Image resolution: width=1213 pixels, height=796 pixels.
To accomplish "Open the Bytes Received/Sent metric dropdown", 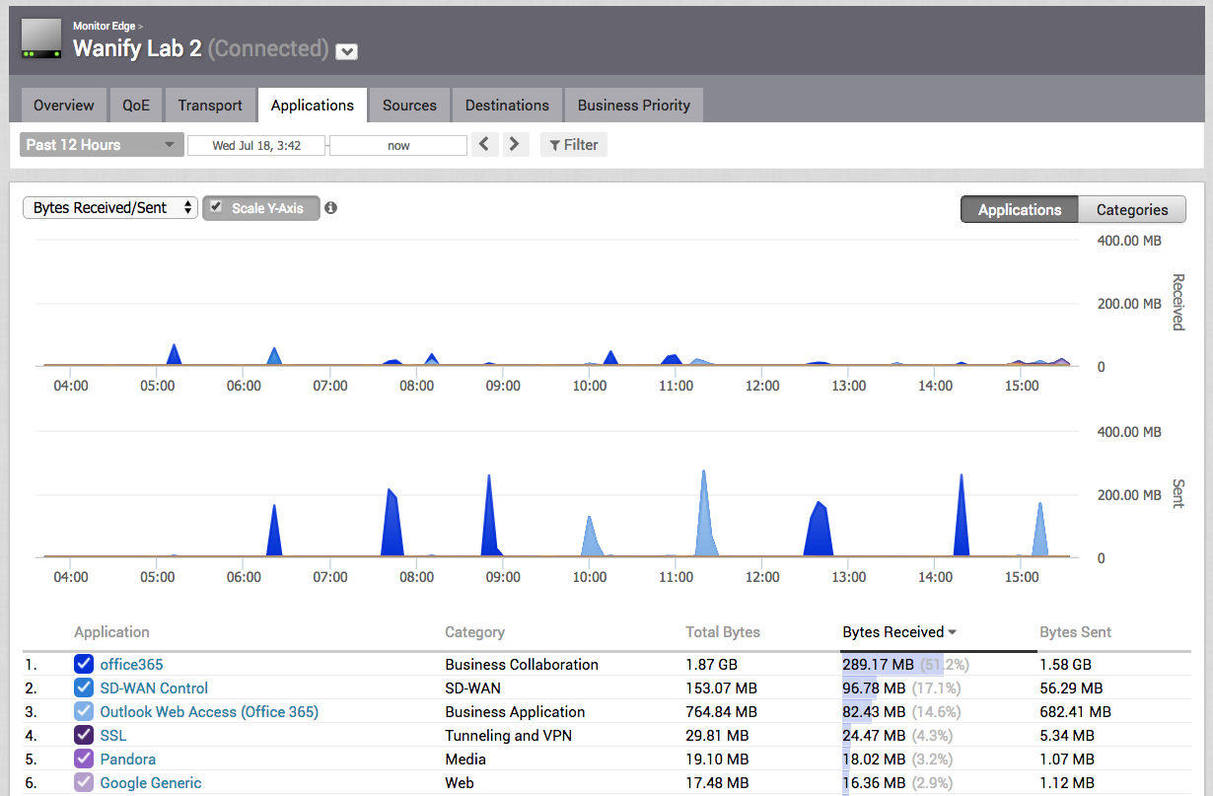I will click(x=110, y=208).
